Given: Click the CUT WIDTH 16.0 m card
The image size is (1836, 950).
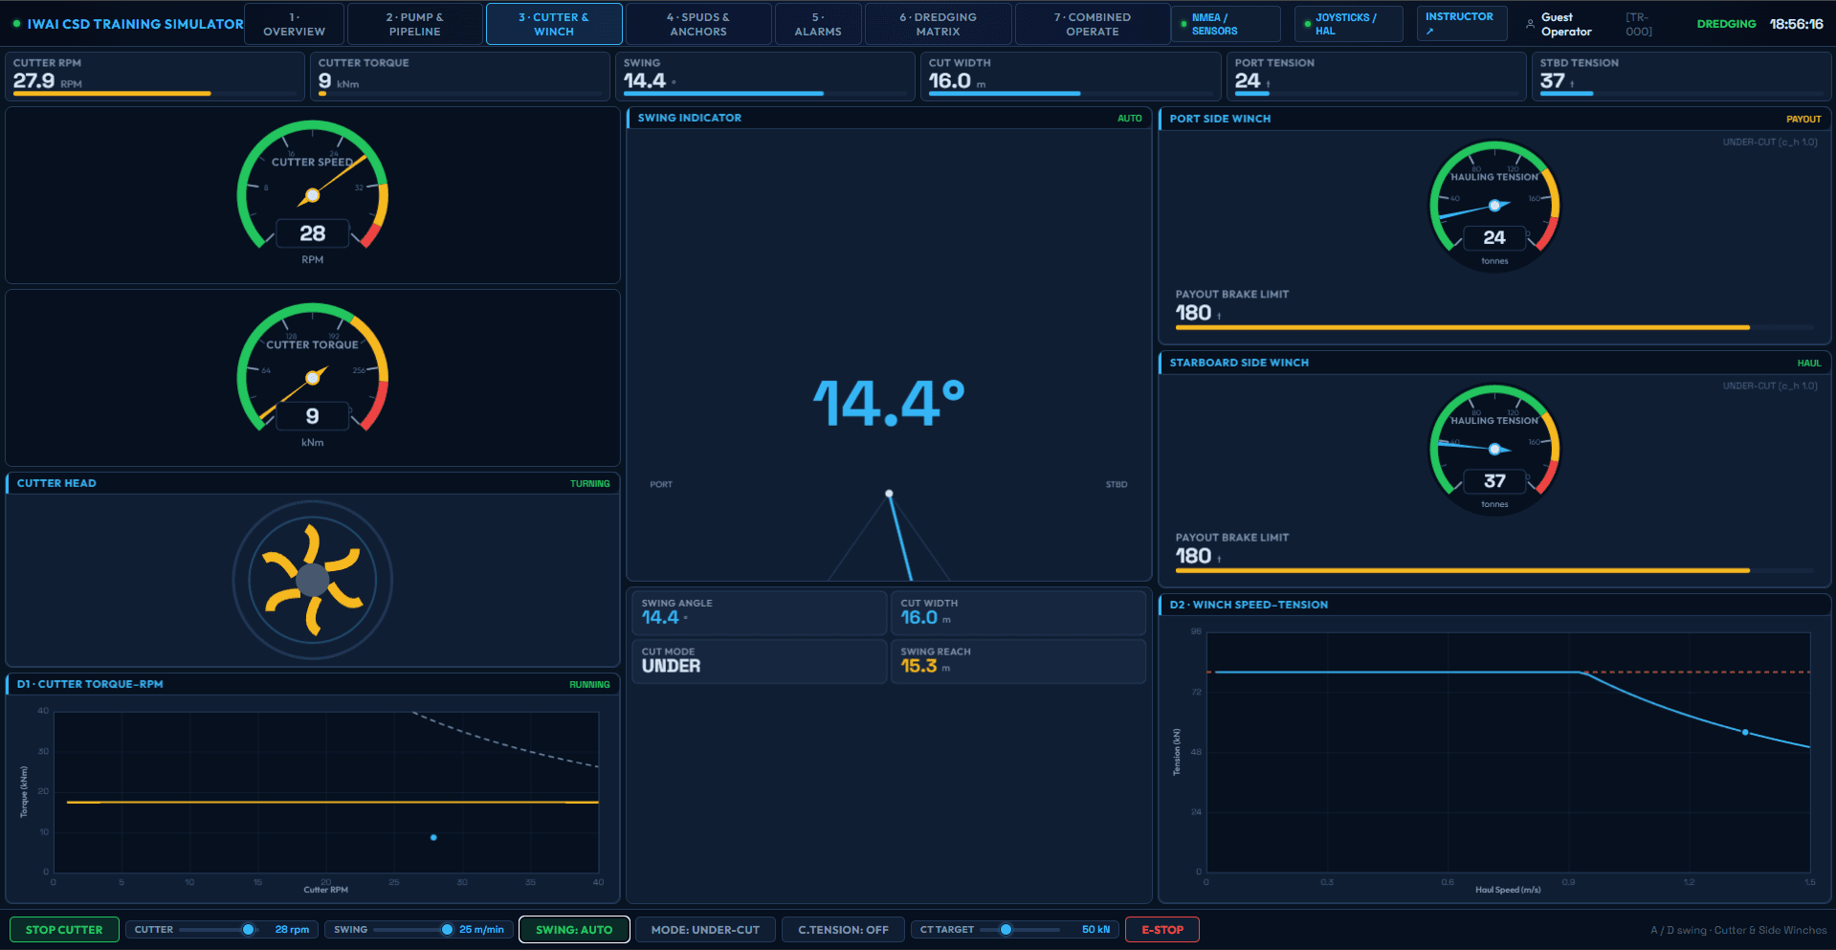Looking at the screenshot, I should coord(1071,75).
